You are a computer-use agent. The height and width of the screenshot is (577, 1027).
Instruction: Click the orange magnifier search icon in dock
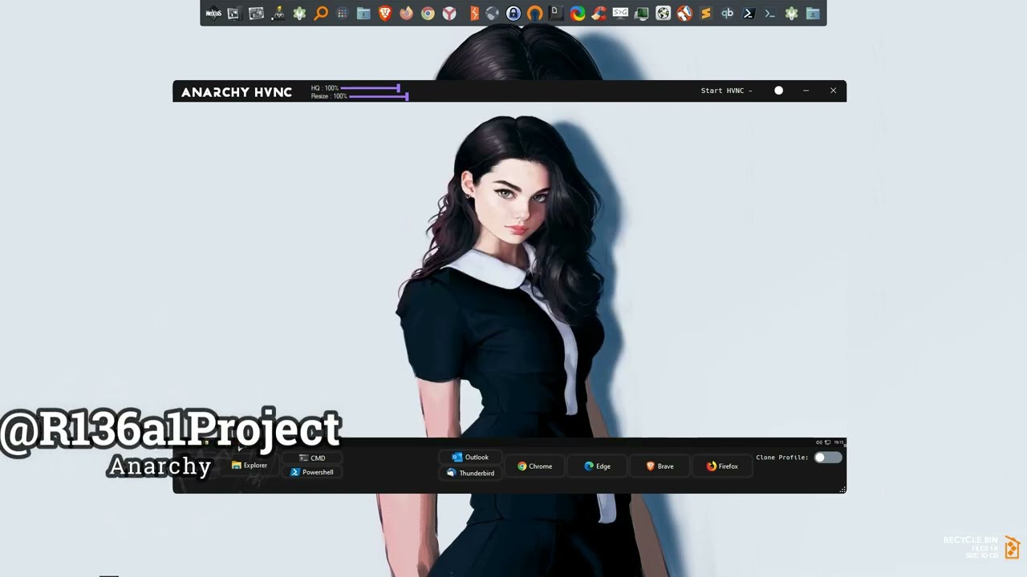pos(321,13)
